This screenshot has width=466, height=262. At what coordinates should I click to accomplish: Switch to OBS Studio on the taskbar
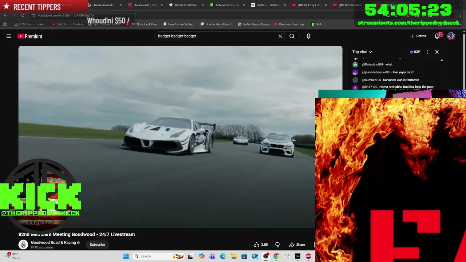[266, 256]
